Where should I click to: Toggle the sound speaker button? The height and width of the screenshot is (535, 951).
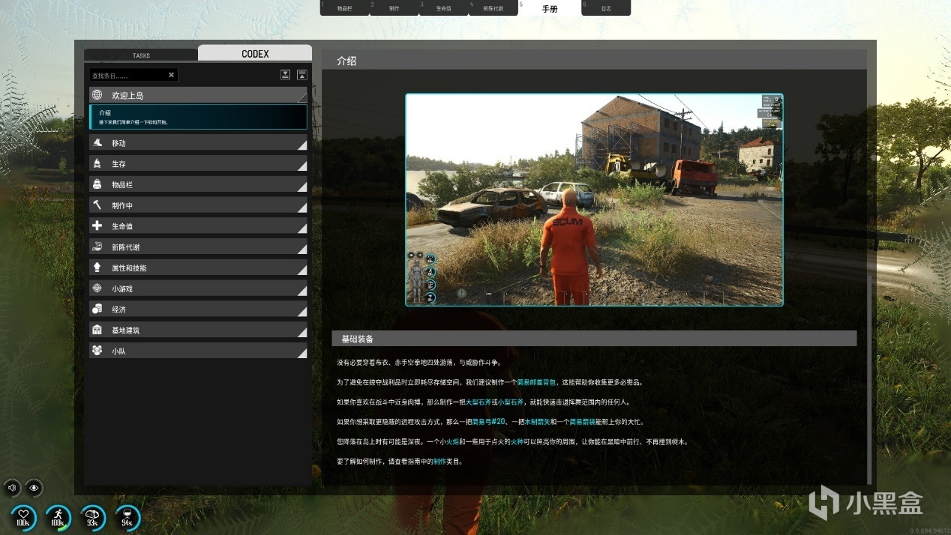12,488
